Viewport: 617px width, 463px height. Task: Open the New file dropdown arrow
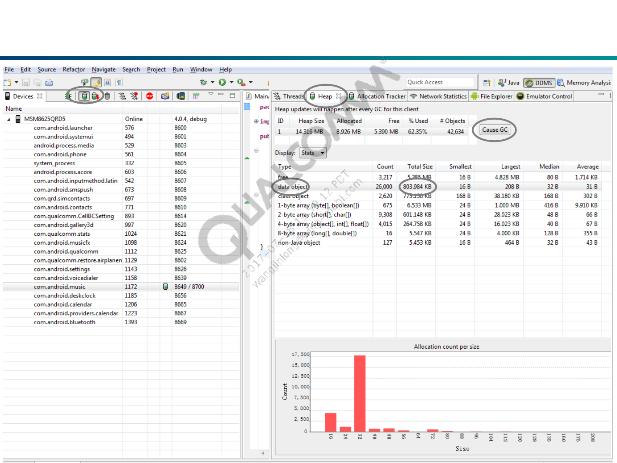pyautogui.click(x=17, y=83)
